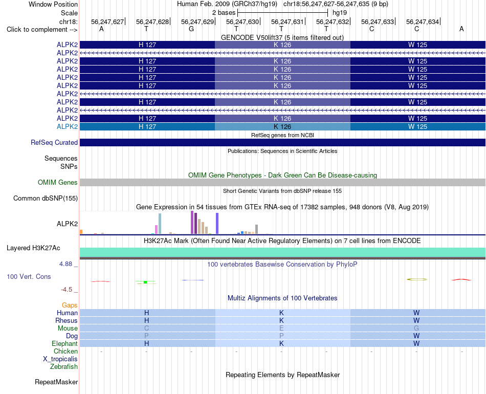Select the Human alignment row label
486x394 pixels.
67,313
